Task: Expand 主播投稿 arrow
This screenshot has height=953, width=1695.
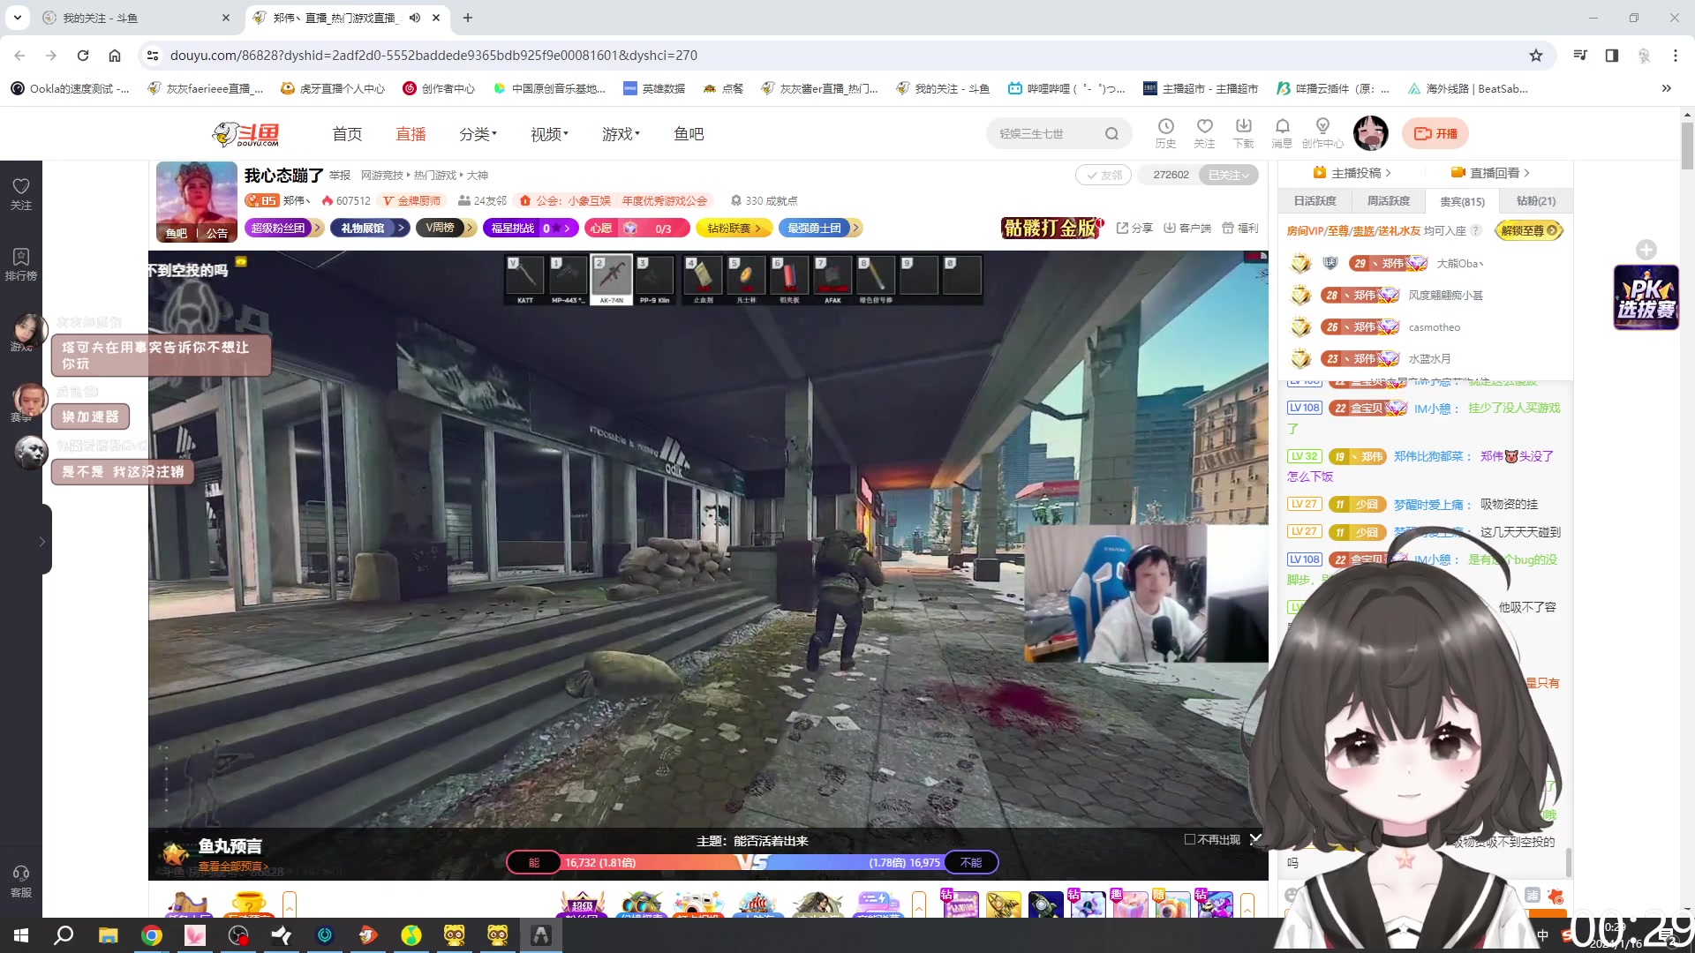Action: pos(1389,173)
